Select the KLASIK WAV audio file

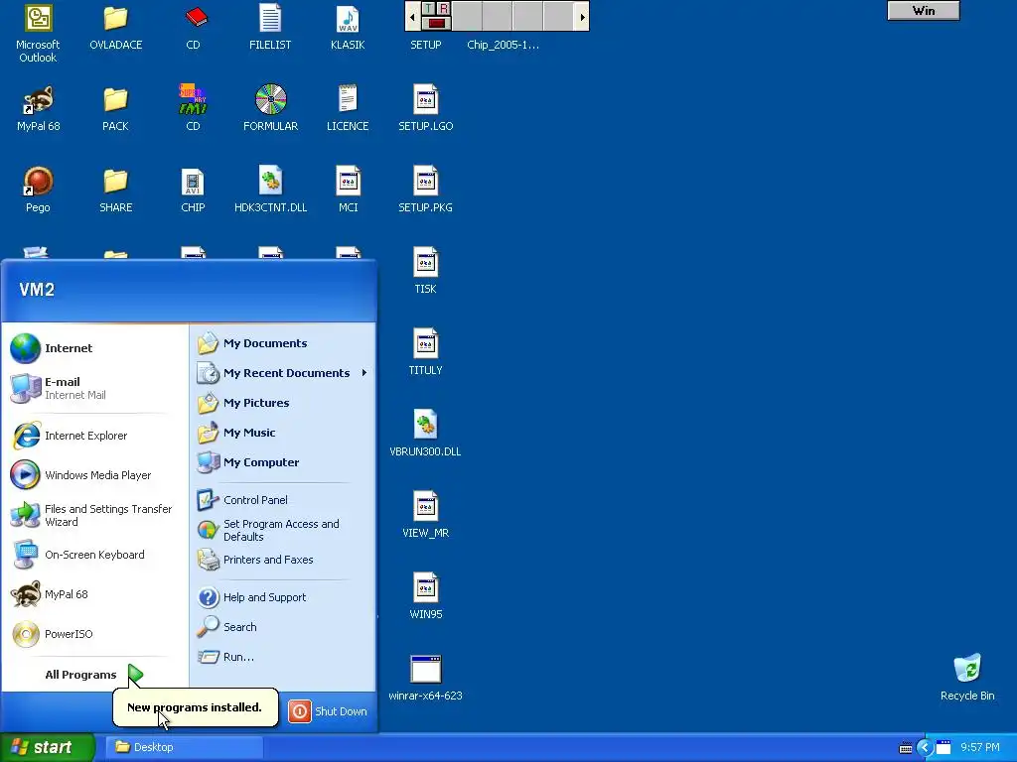pyautogui.click(x=348, y=29)
